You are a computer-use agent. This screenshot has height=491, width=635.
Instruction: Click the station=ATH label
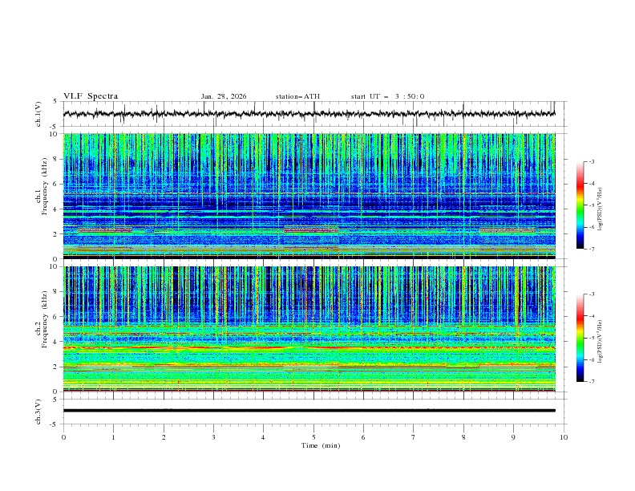click(x=297, y=96)
